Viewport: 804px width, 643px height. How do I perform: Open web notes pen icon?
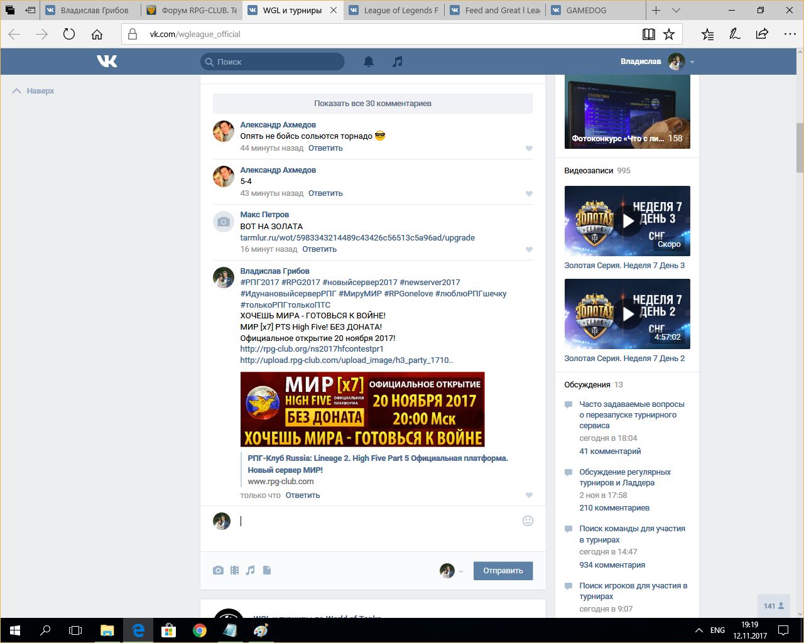coord(735,35)
